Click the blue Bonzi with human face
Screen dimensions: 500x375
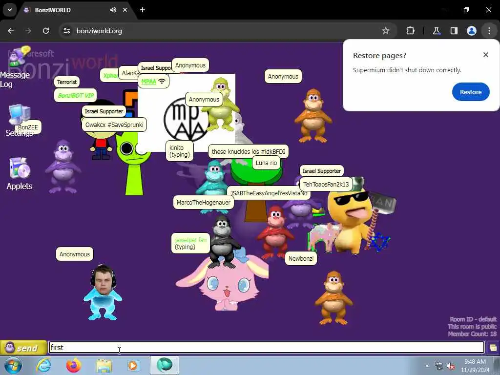coord(103,292)
